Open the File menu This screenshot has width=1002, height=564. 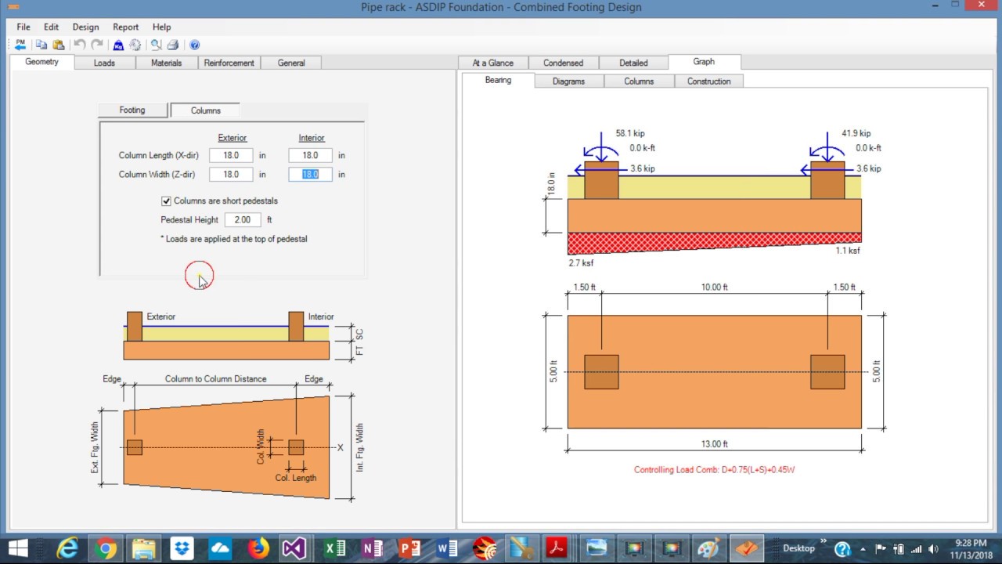[x=23, y=27]
